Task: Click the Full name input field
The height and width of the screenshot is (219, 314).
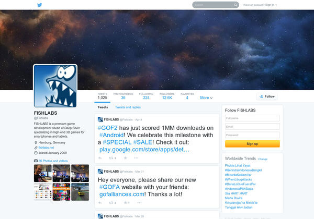Action: [x=252, y=118]
